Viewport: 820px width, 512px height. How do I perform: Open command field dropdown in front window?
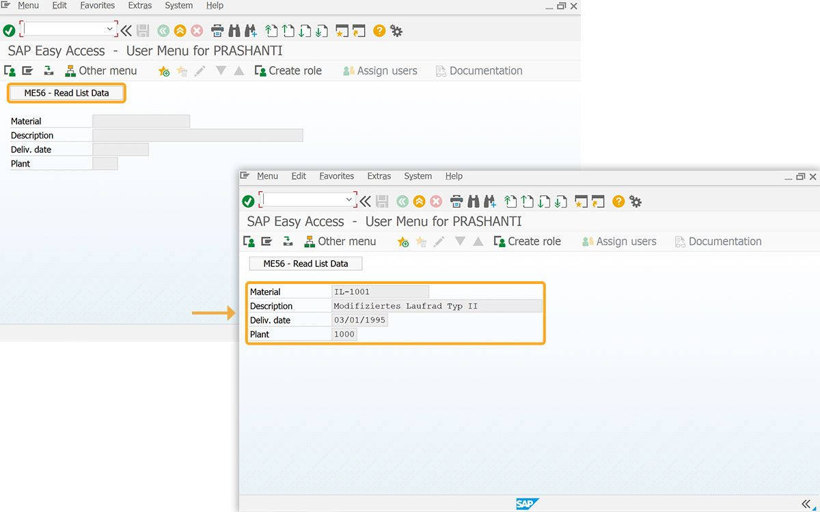[x=349, y=199]
